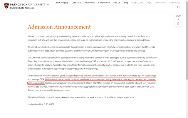Click the Admission Announcement heading
Screen dimensions: 188x118
pyautogui.click(x=59, y=27)
